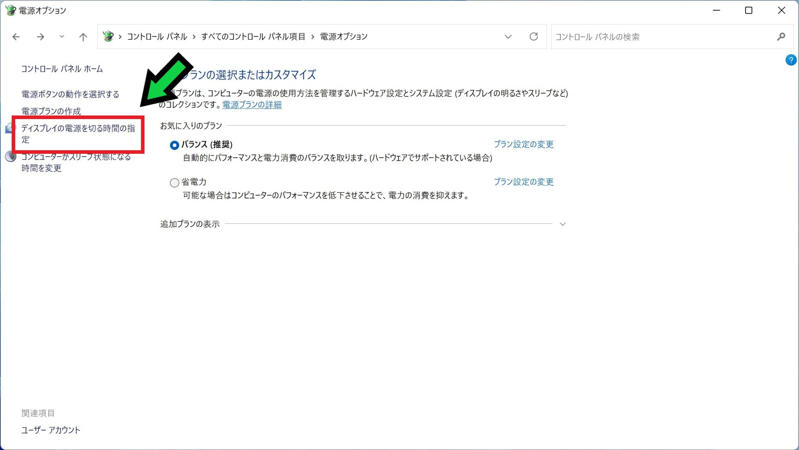Screen dimensions: 799x450
Task: Click the blue Help question mark icon
Action: 790,60
